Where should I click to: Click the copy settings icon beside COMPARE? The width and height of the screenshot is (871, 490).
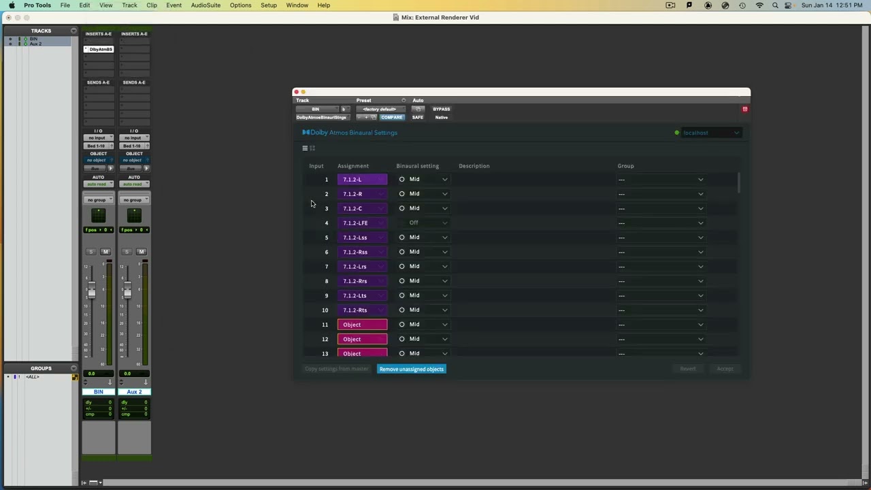pos(374,117)
